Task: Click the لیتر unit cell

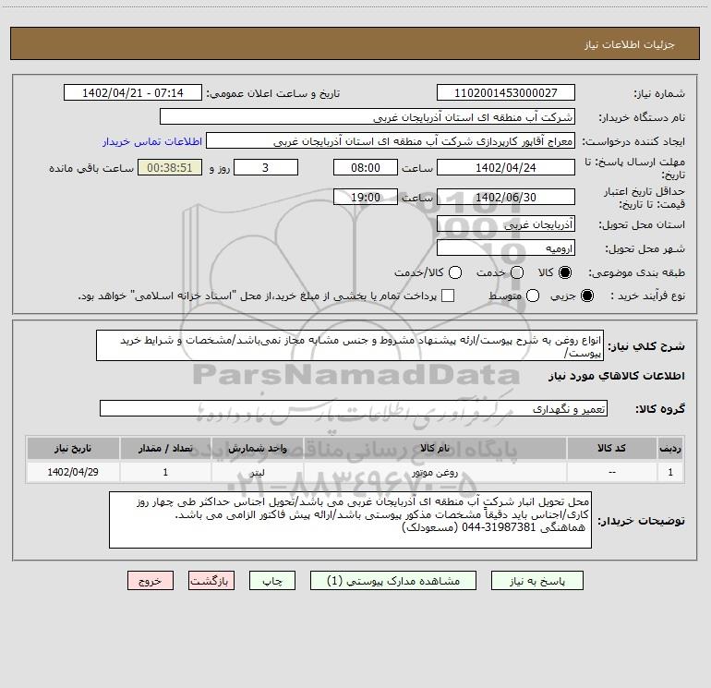Action: [257, 472]
